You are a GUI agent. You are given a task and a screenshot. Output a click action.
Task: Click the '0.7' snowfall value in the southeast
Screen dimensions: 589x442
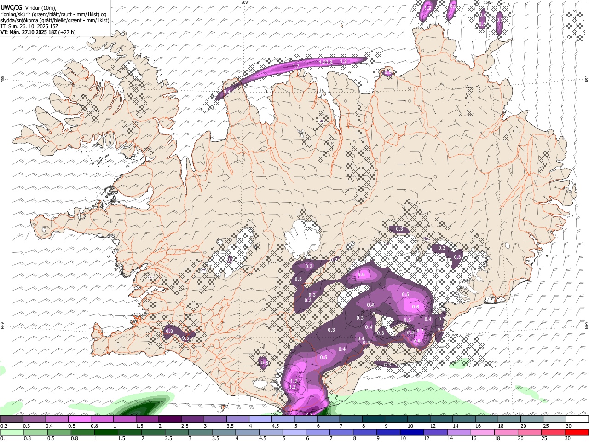(420, 331)
